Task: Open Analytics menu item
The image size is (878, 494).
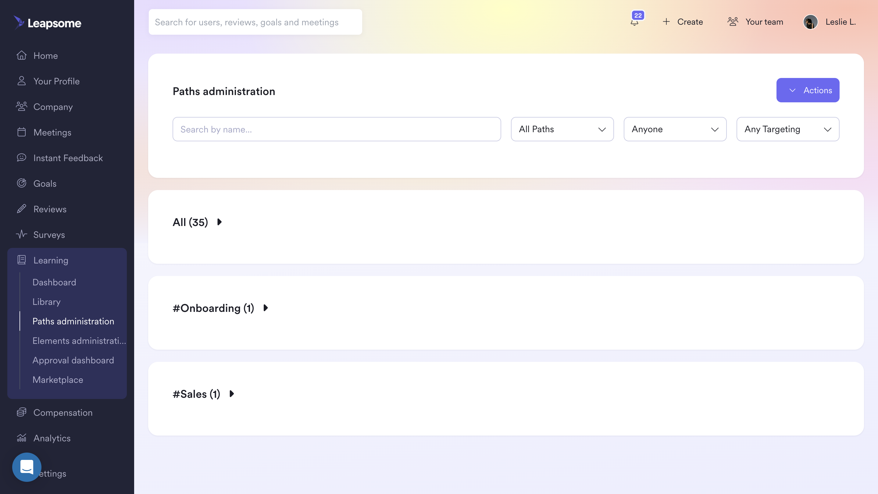Action: click(52, 438)
